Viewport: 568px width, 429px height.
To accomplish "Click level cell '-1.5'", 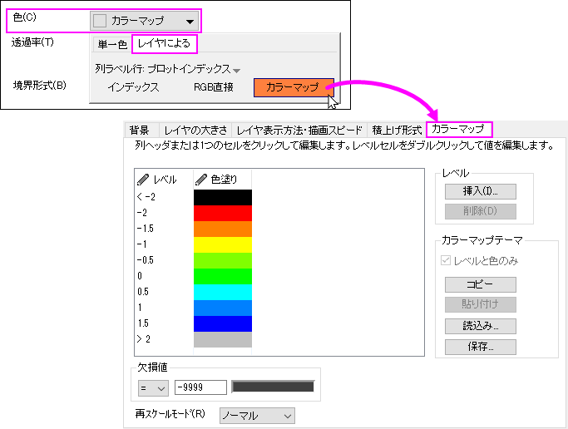I will point(146,229).
